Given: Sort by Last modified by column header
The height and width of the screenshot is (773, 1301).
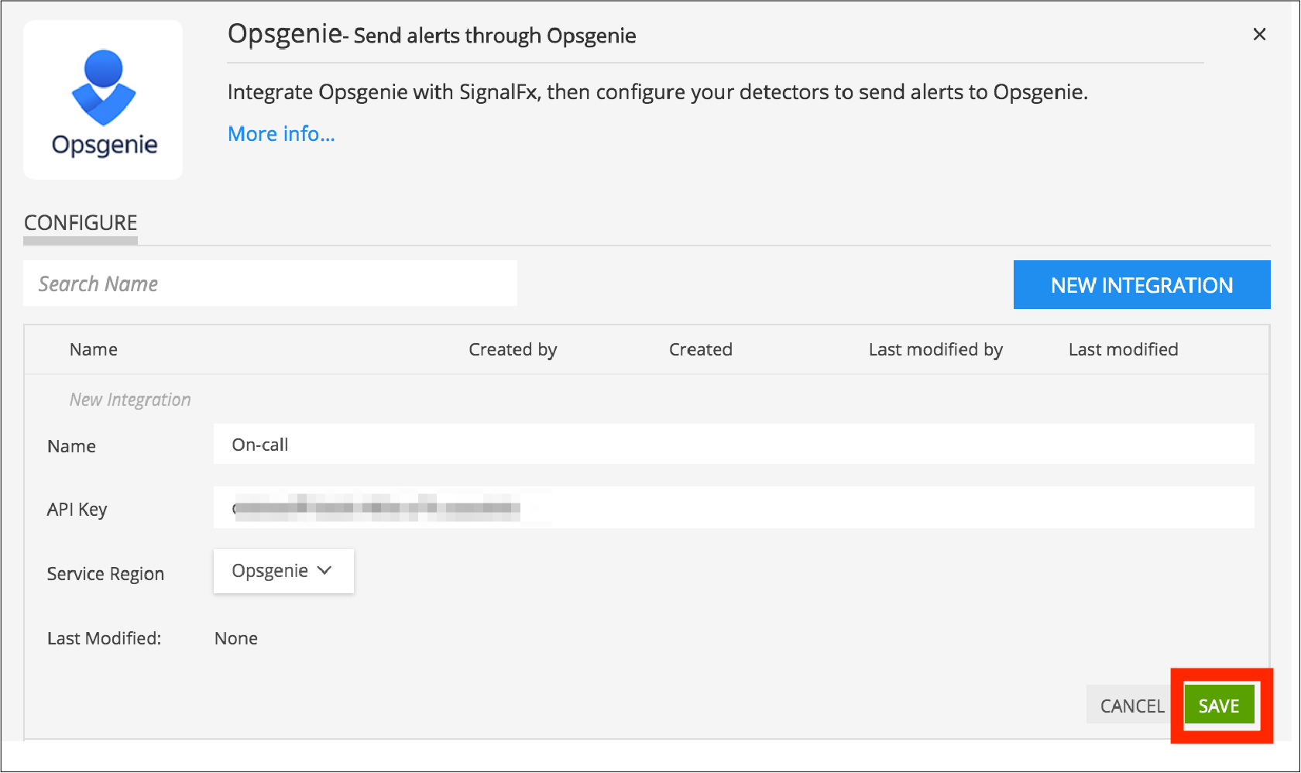Looking at the screenshot, I should [x=935, y=349].
